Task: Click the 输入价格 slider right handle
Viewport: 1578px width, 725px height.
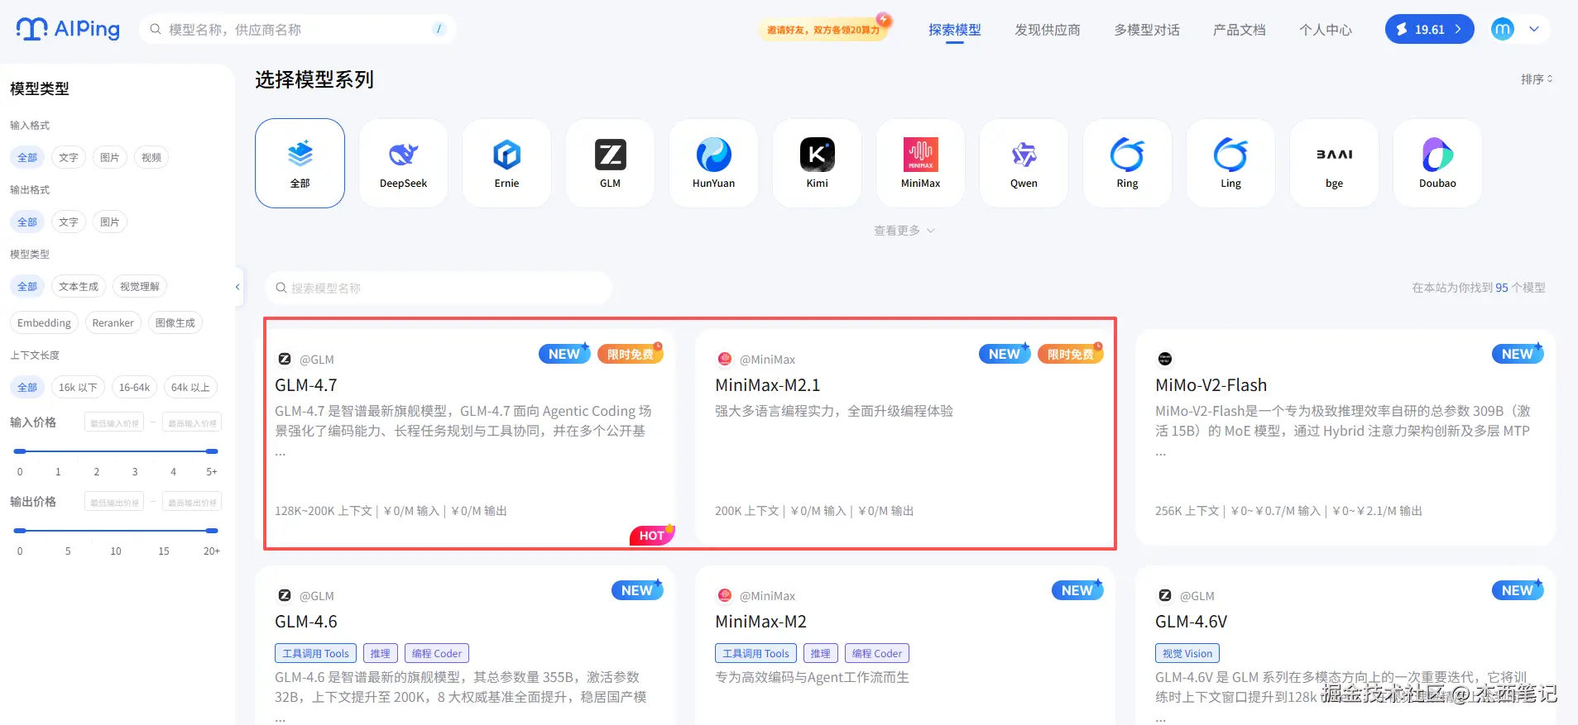Action: (212, 451)
